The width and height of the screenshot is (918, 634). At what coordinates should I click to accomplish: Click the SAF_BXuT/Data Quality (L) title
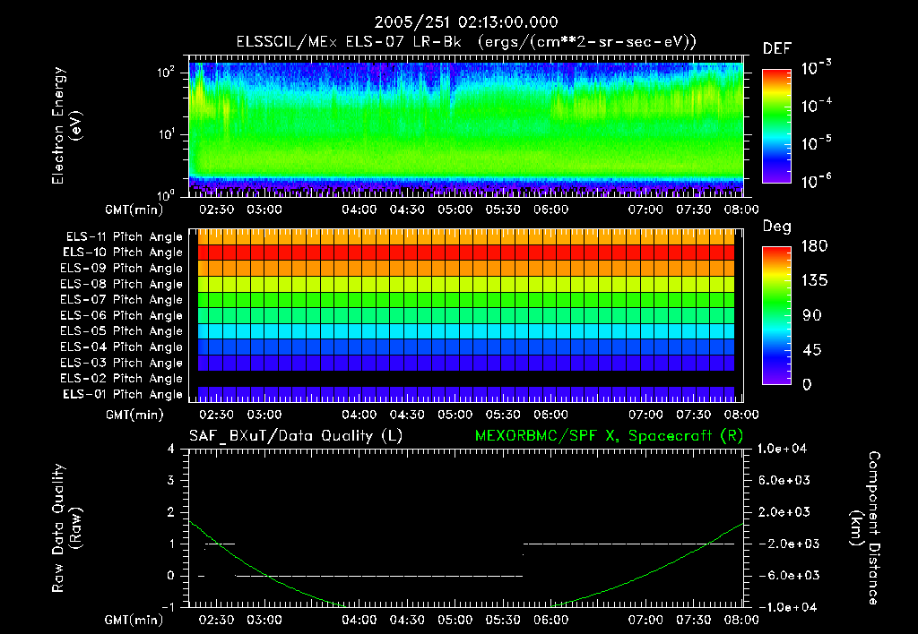296,436
